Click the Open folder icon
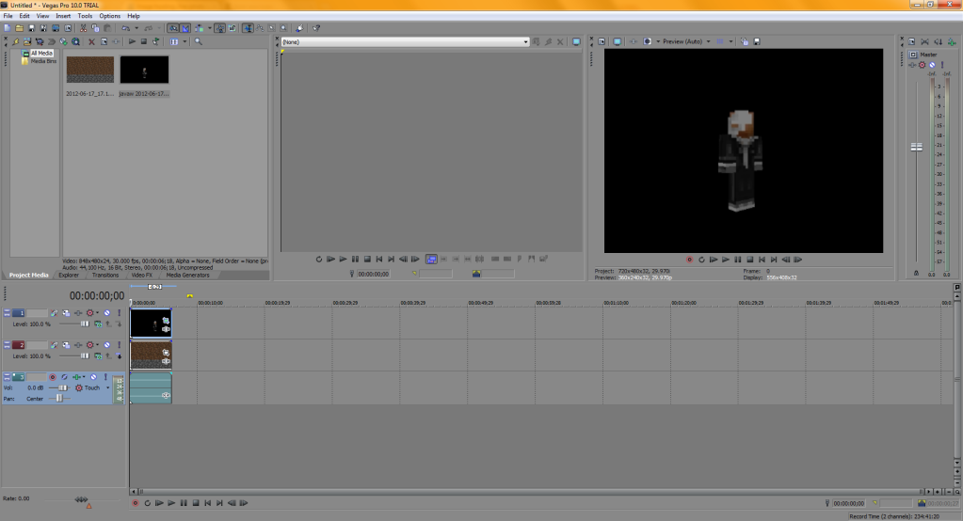 click(20, 28)
